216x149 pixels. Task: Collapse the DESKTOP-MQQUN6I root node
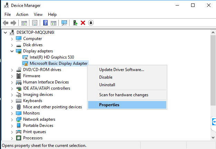click(6, 32)
